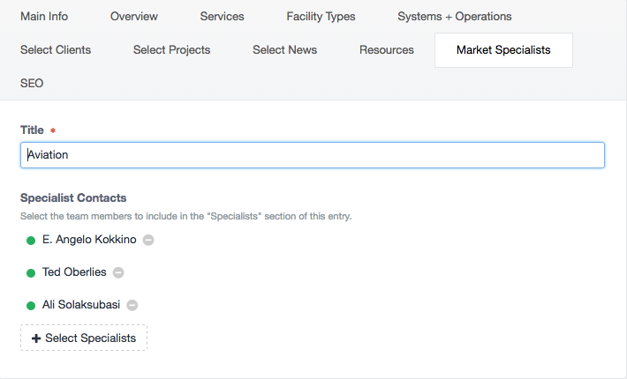The height and width of the screenshot is (379, 627).
Task: Open the Select News tab
Action: click(x=284, y=50)
